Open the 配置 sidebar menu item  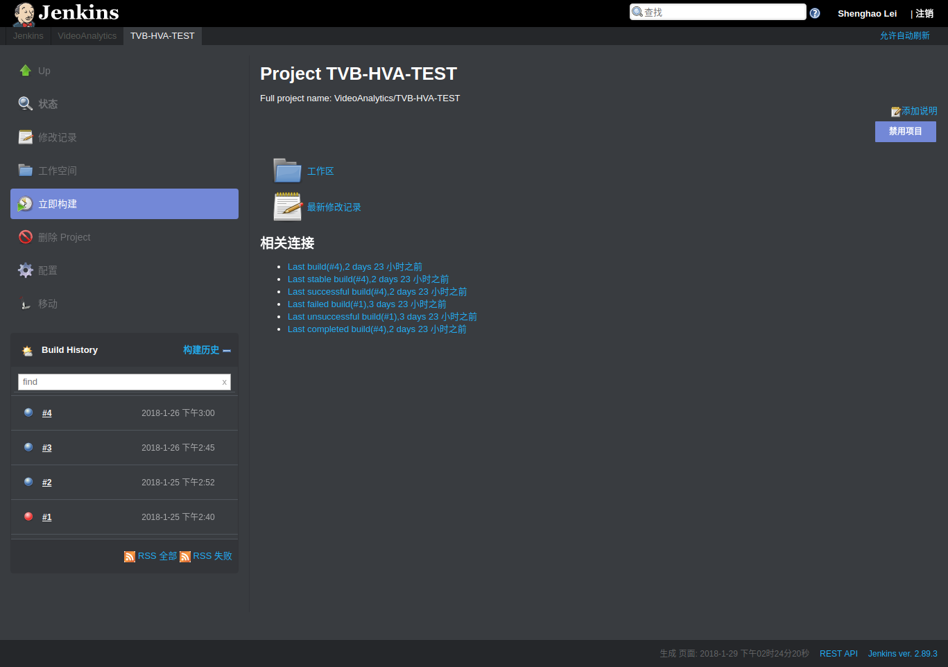click(125, 270)
